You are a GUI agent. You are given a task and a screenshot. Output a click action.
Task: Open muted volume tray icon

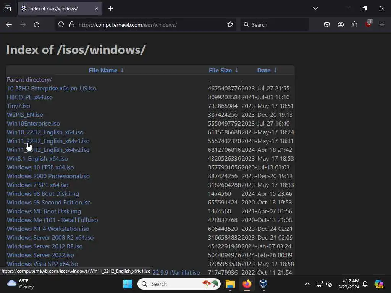(x=329, y=284)
